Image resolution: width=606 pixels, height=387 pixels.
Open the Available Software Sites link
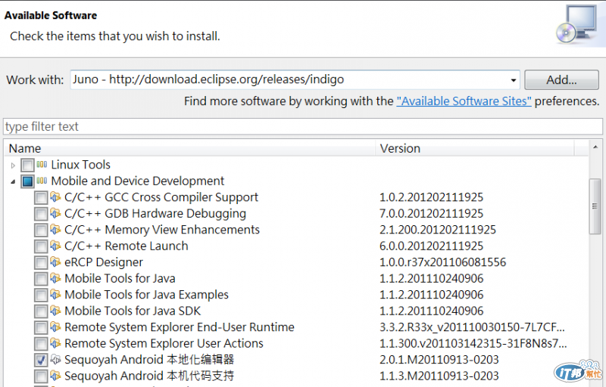click(x=464, y=101)
